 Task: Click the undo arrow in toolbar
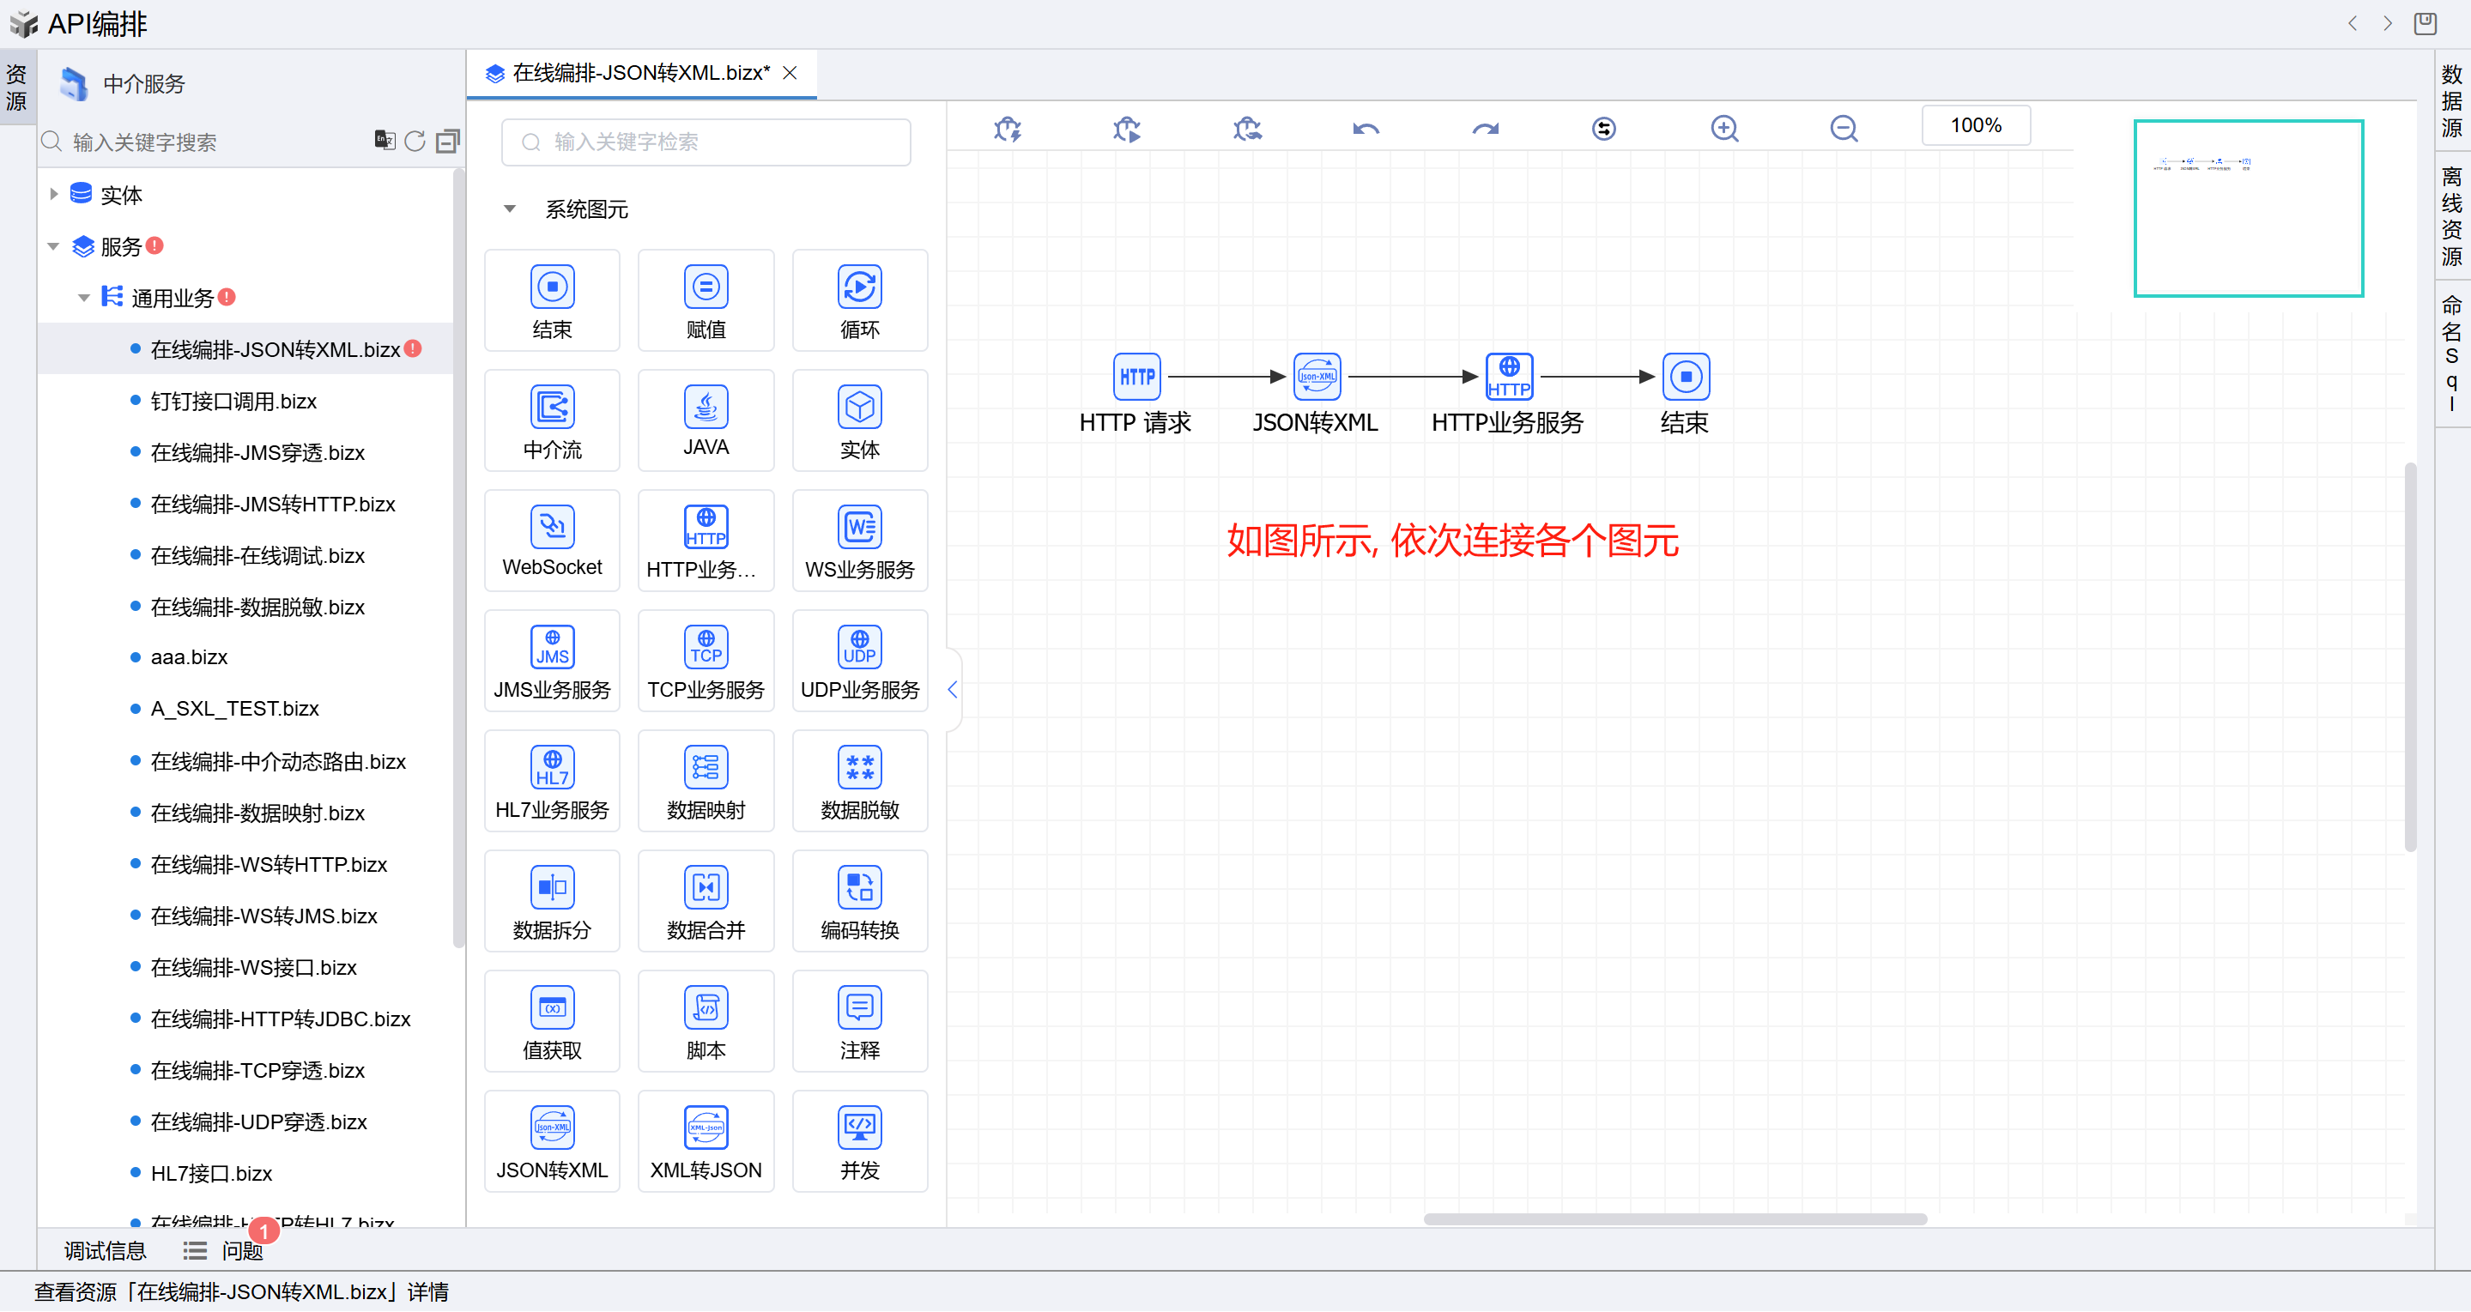[1365, 128]
